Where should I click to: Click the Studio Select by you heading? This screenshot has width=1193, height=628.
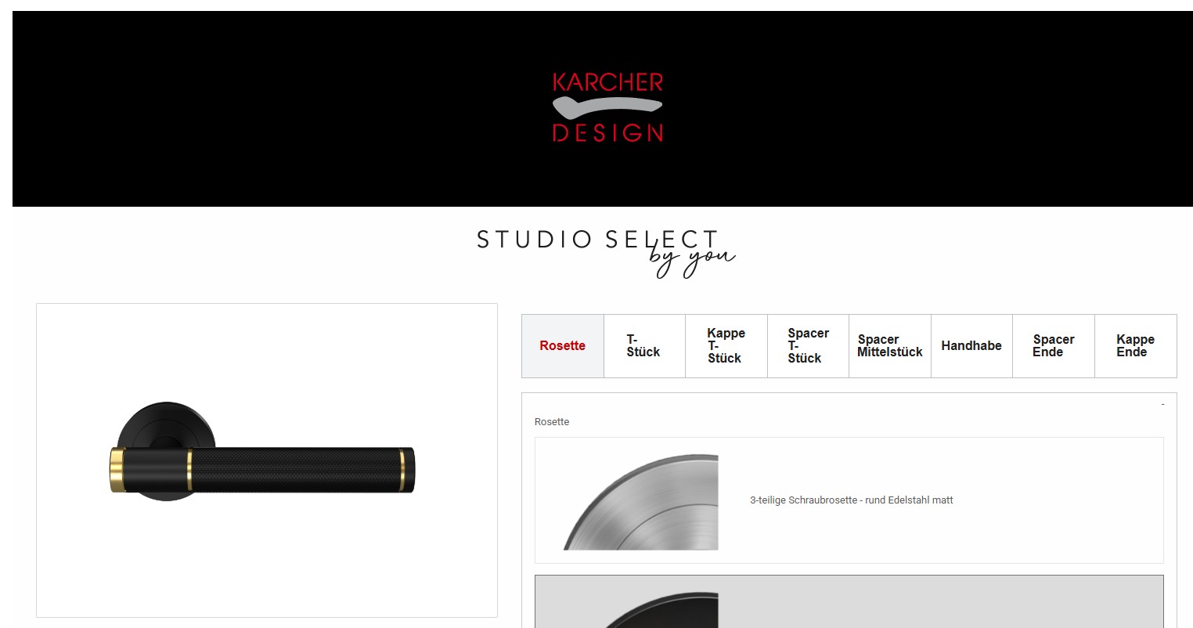pos(606,252)
